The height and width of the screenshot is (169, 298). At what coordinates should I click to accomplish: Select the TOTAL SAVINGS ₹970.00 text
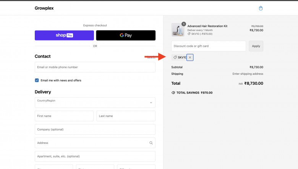pyautogui.click(x=194, y=93)
